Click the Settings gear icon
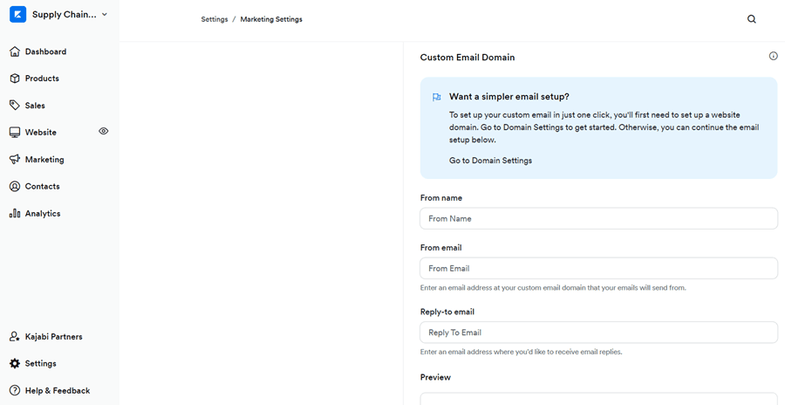This screenshot has width=785, height=405. tap(15, 363)
